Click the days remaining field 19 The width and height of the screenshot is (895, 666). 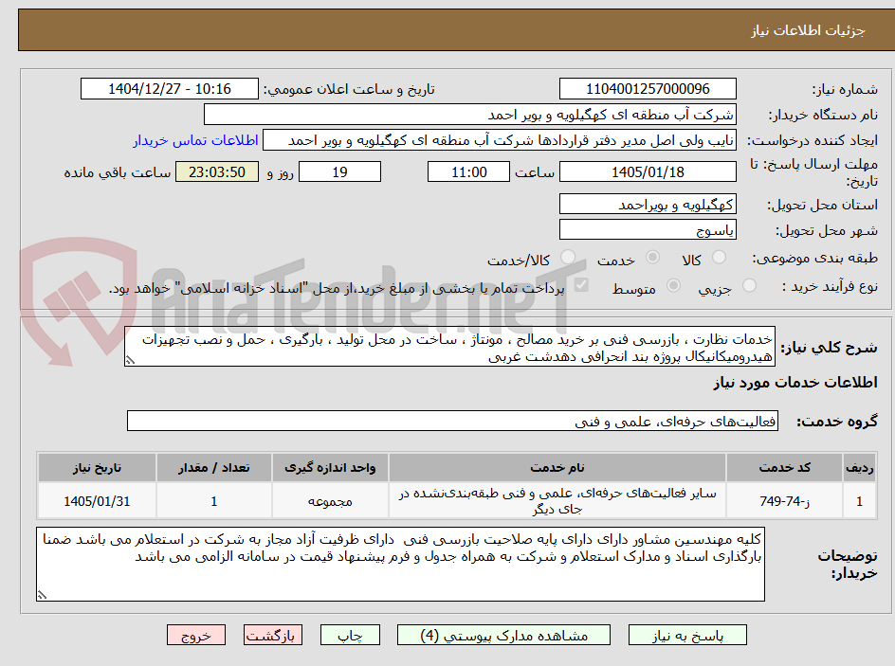(339, 171)
